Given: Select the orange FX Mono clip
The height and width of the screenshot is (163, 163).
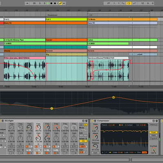Looking at the screenshot, I should click(x=122, y=20).
